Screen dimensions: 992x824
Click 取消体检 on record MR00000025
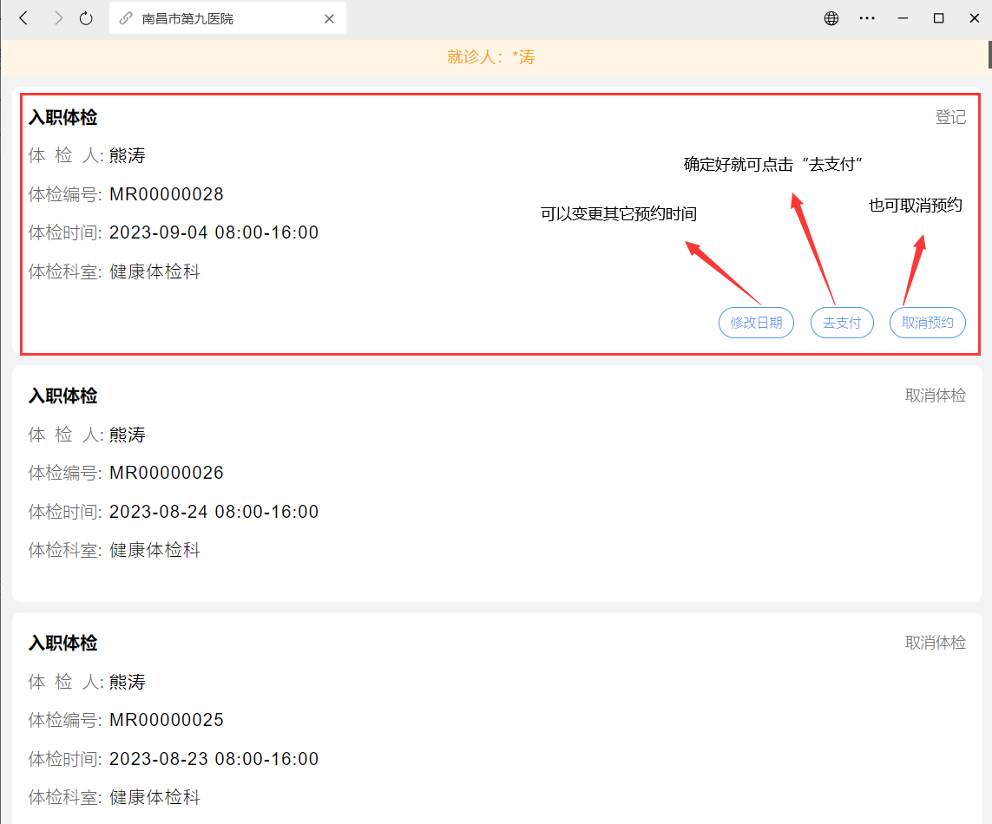coord(935,643)
